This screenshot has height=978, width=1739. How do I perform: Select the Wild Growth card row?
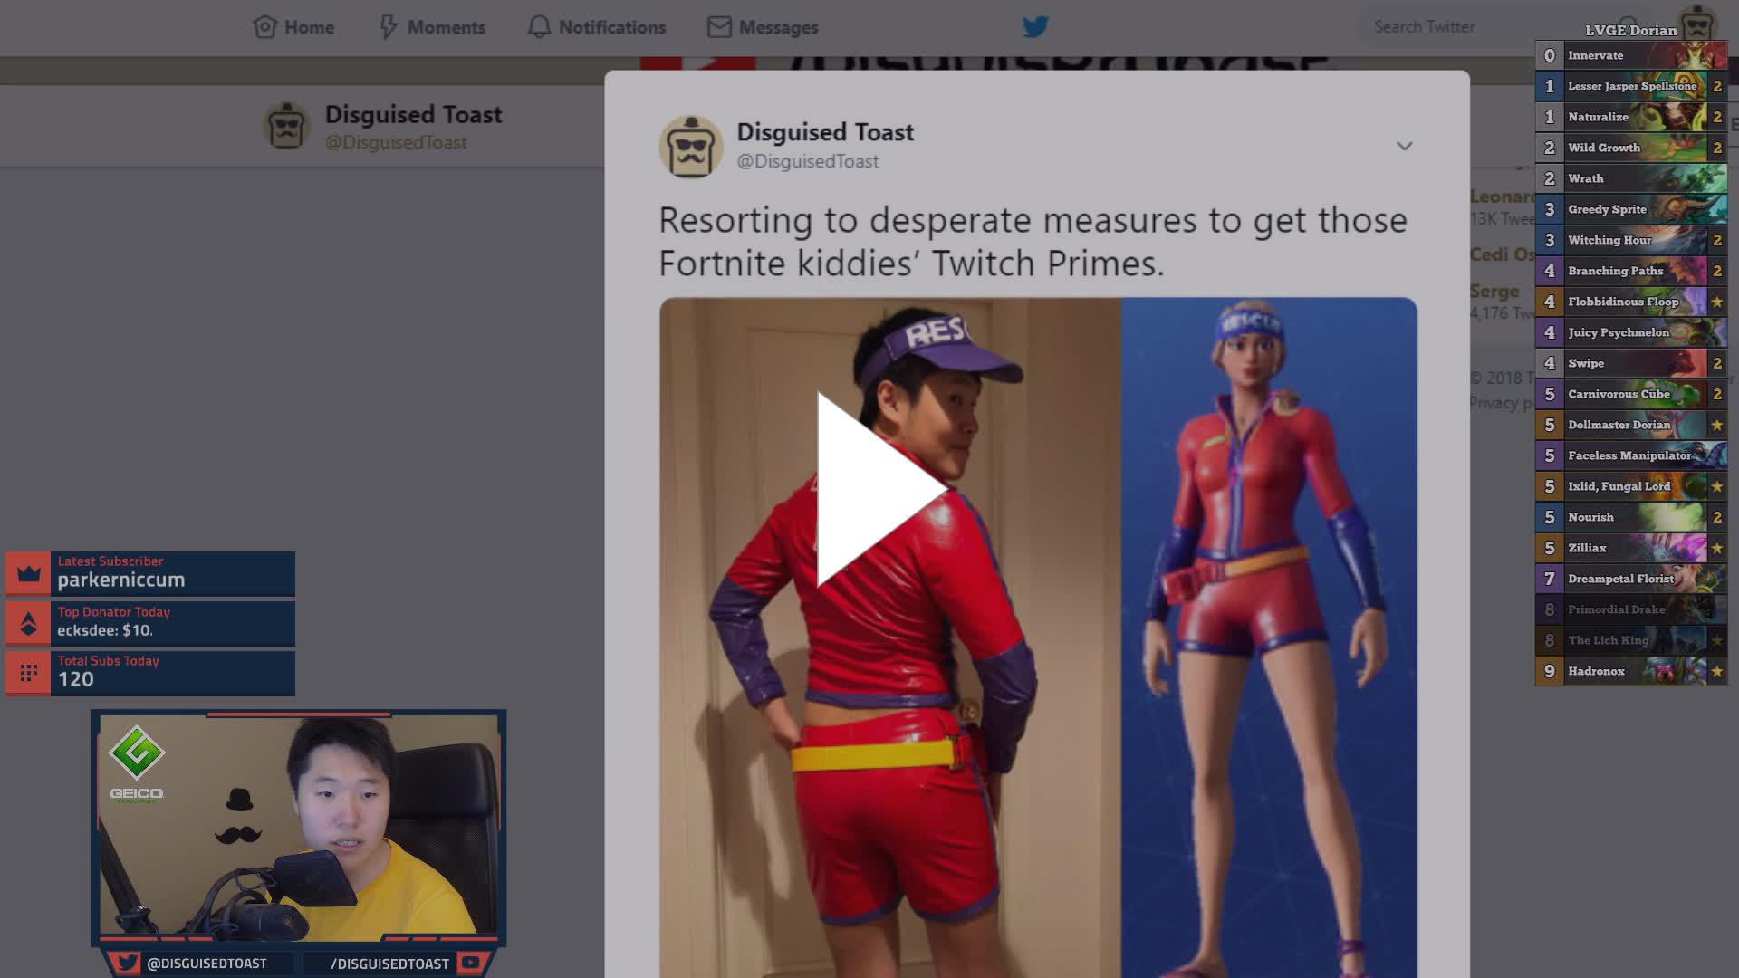[x=1631, y=148]
